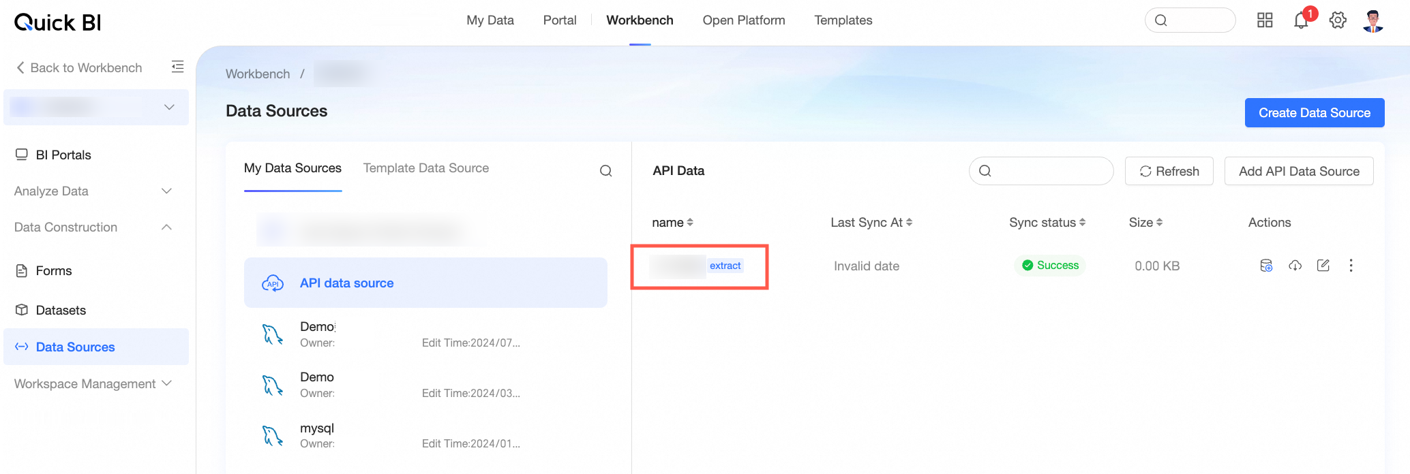Viewport: 1410px width, 474px height.
Task: Click the create dataset icon in Actions
Action: (x=1266, y=266)
